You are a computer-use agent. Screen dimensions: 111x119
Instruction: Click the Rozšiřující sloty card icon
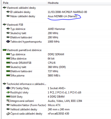[x=8, y=92]
